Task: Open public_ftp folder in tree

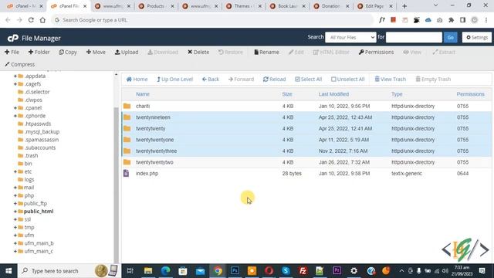Action: 36,203
